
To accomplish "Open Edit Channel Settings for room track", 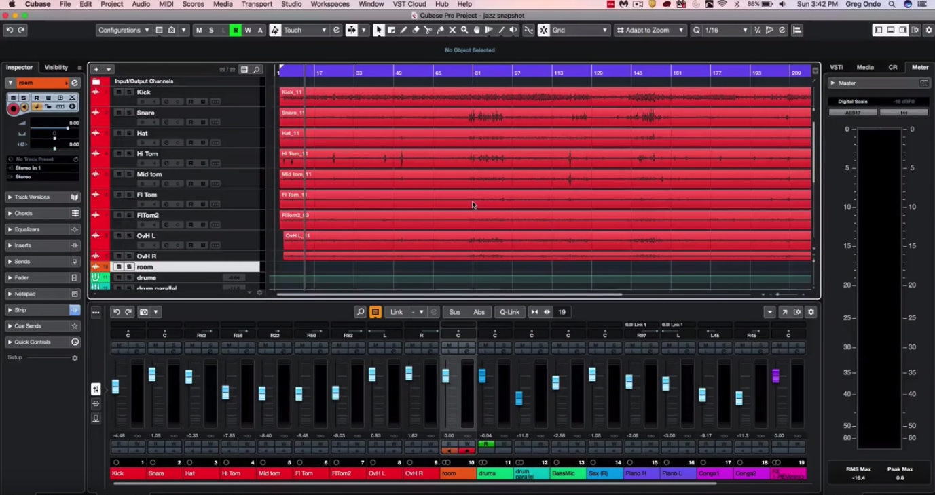I will (75, 83).
